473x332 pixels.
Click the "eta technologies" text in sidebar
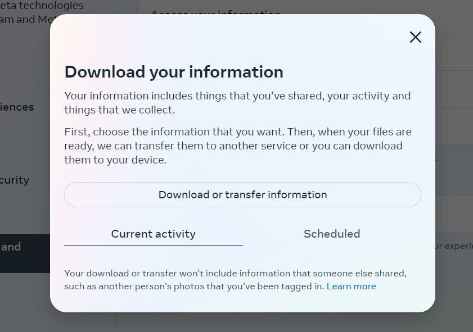click(x=42, y=6)
